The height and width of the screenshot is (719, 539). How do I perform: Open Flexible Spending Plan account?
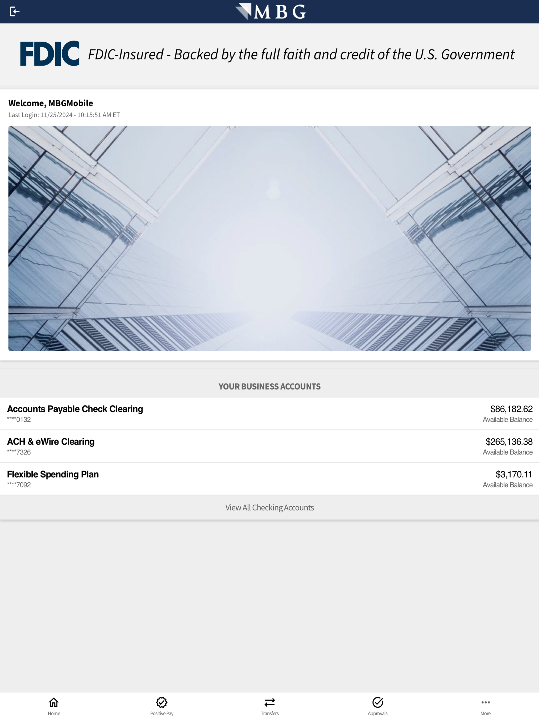click(269, 479)
